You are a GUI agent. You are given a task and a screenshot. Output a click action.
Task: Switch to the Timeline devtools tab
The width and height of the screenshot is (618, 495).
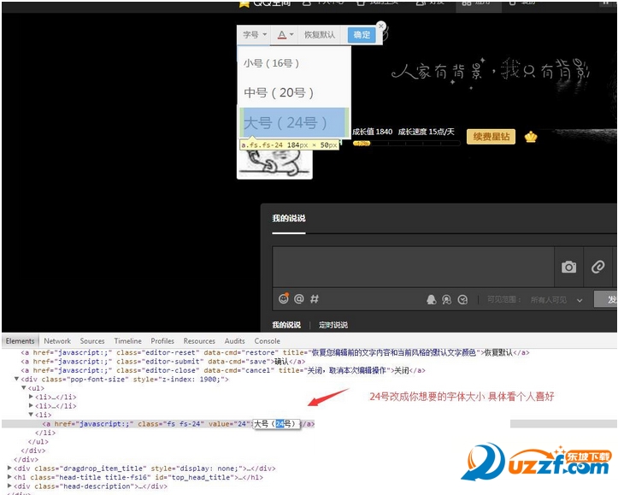pyautogui.click(x=127, y=341)
